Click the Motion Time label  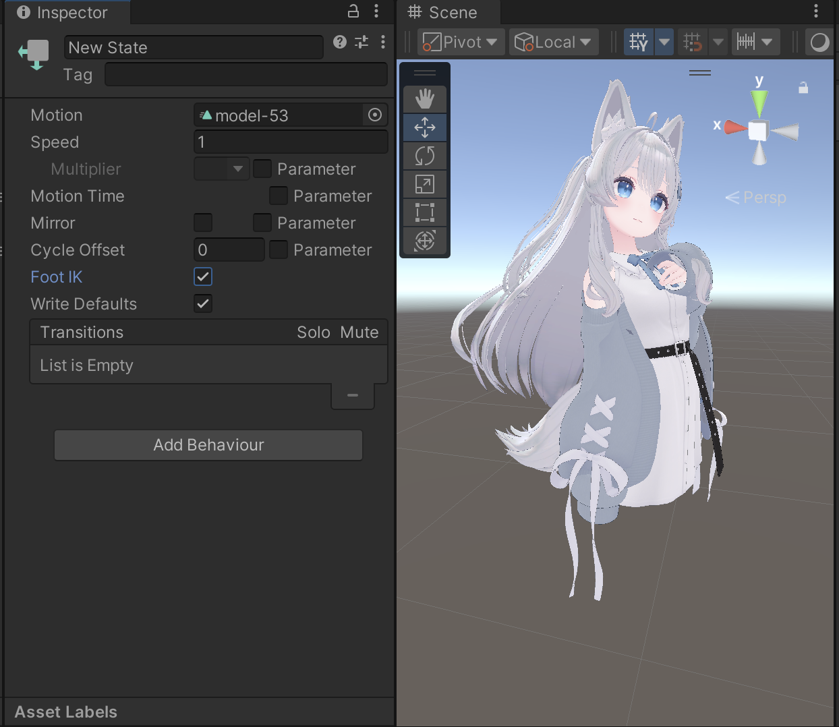(78, 196)
